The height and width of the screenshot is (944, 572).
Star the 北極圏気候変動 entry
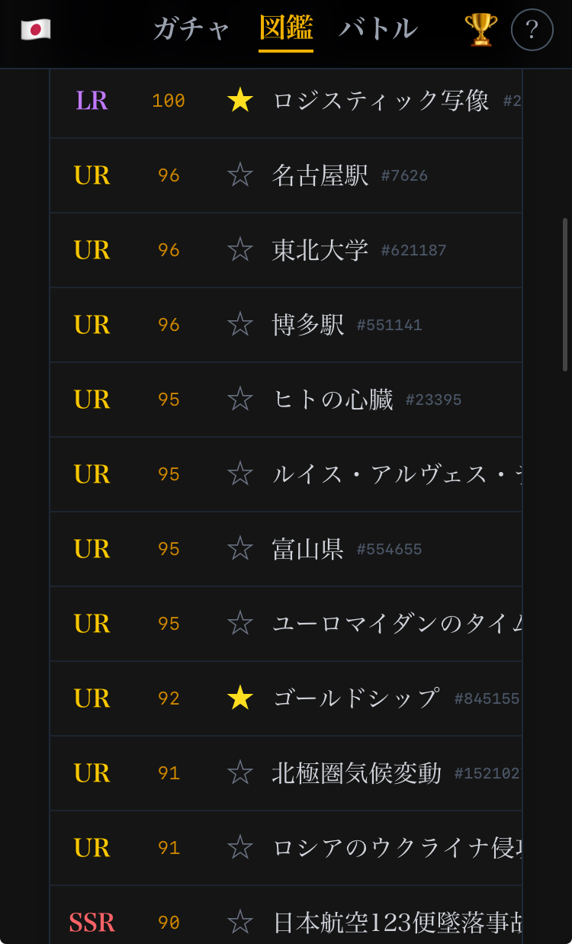click(x=240, y=773)
